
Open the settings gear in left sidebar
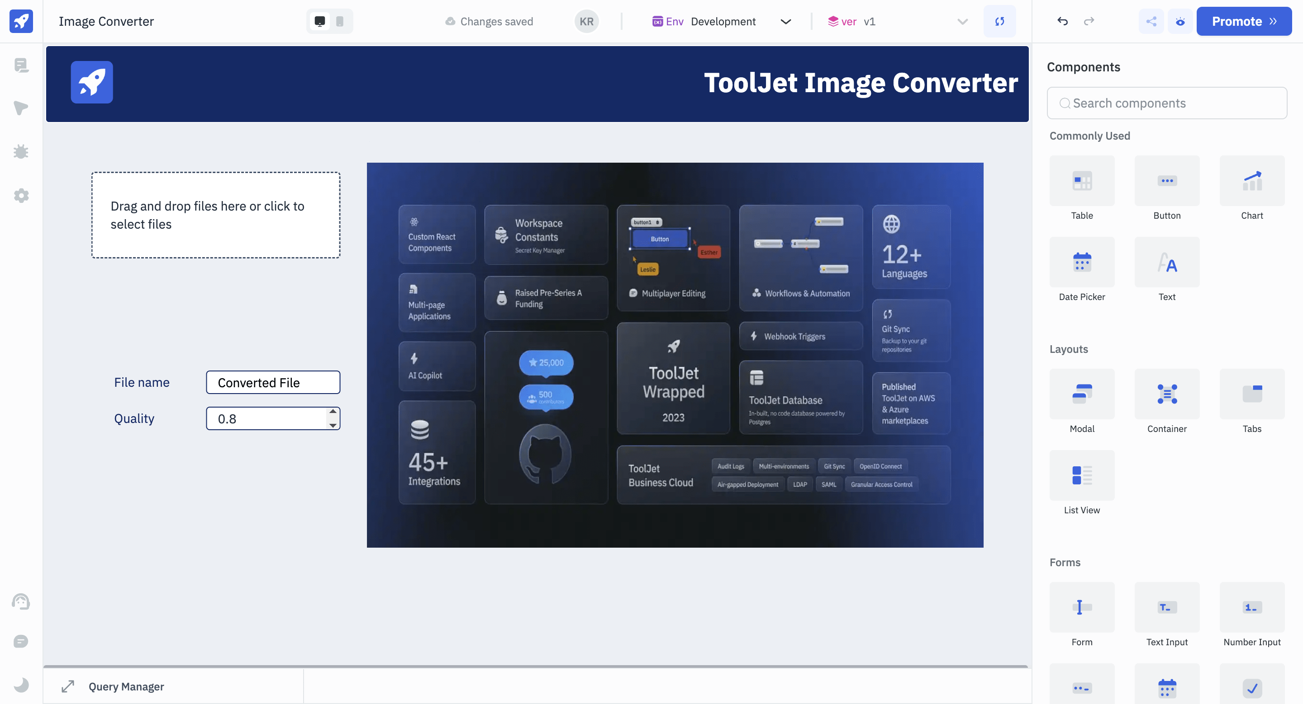[21, 196]
